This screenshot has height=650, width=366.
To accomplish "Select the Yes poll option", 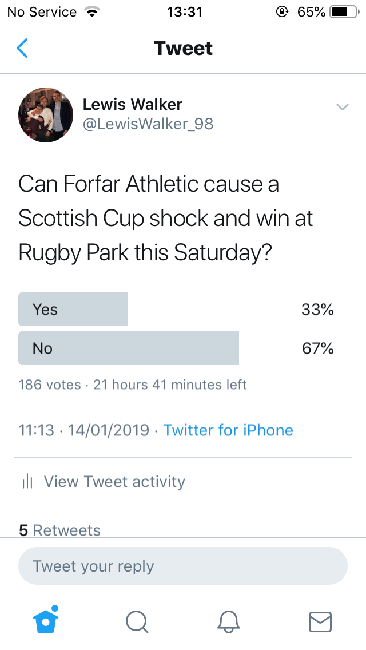I will pos(73,310).
